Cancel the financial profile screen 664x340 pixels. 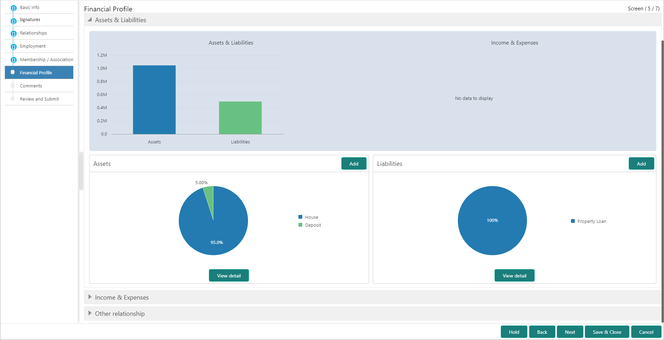646,332
